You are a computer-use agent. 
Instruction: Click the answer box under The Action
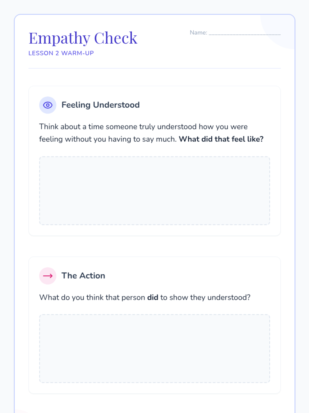click(154, 348)
